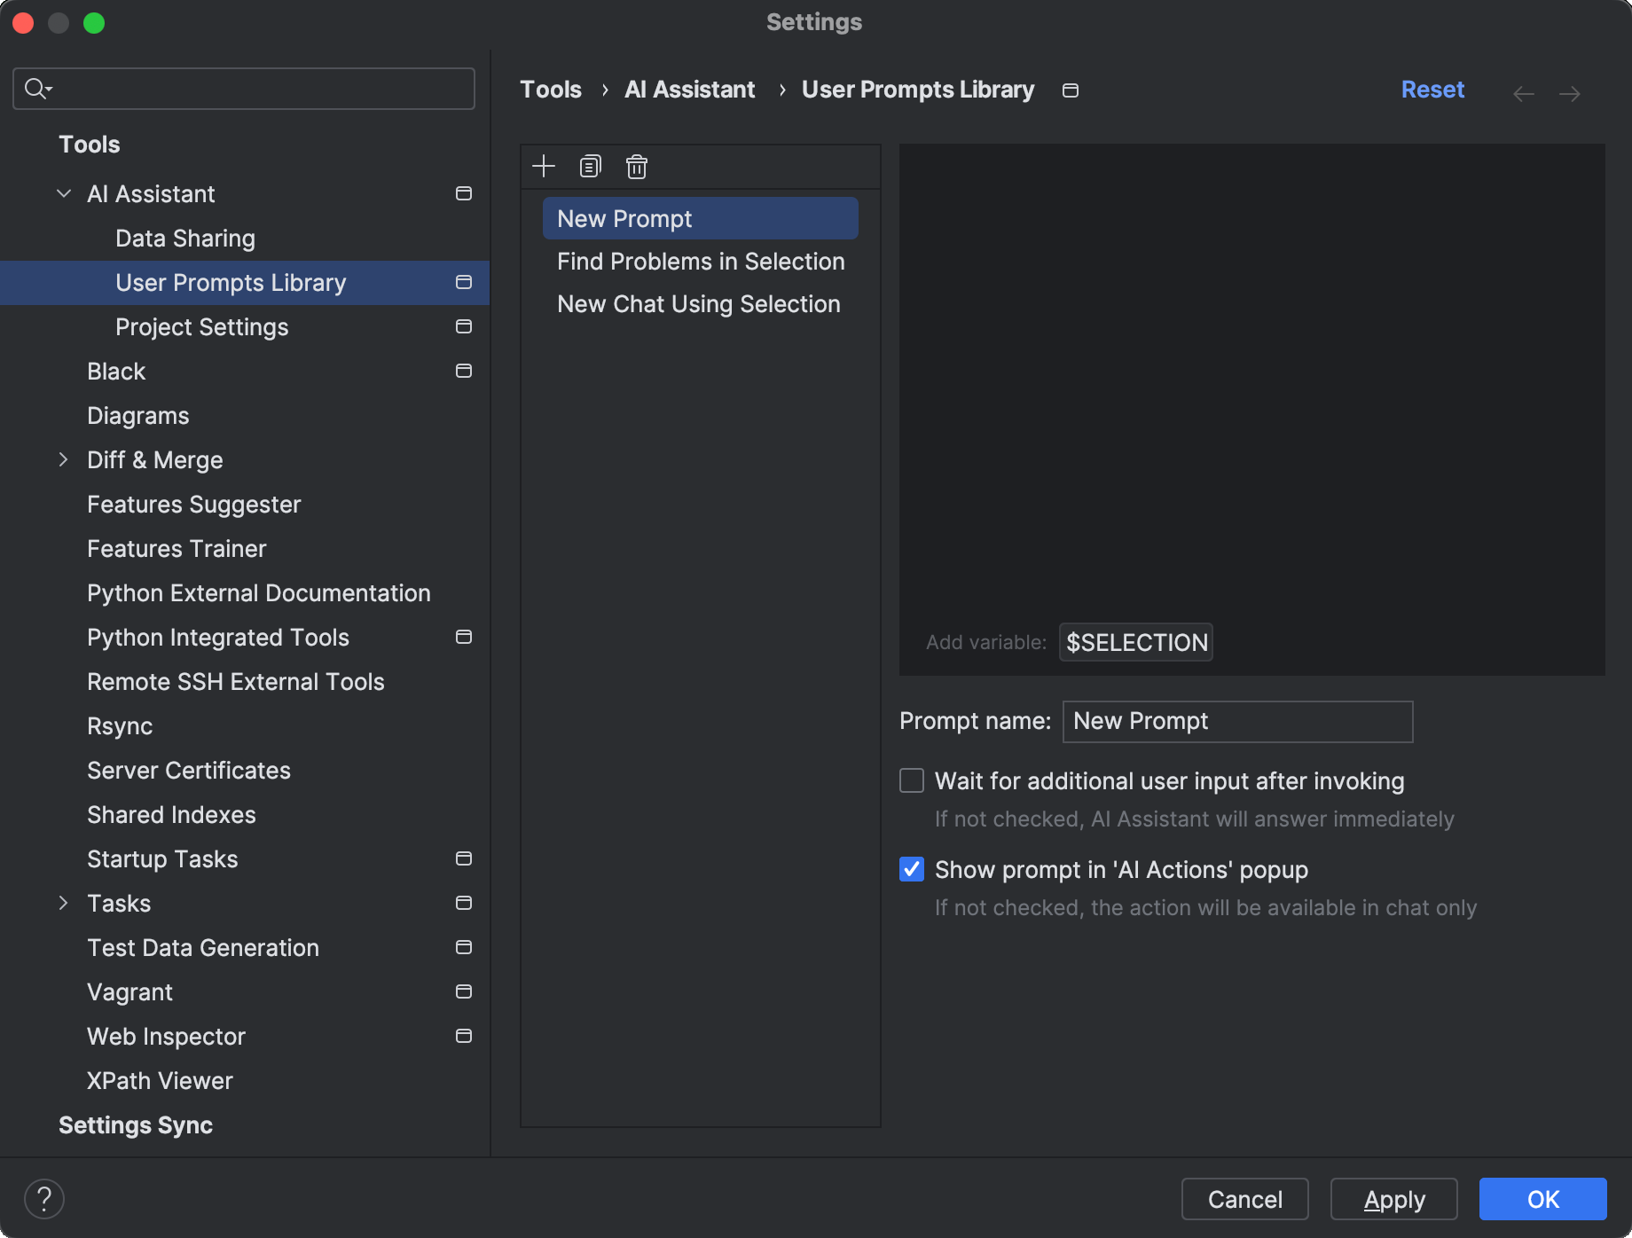
Task: Click AI Assistant in the breadcrumb
Action: coord(690,90)
